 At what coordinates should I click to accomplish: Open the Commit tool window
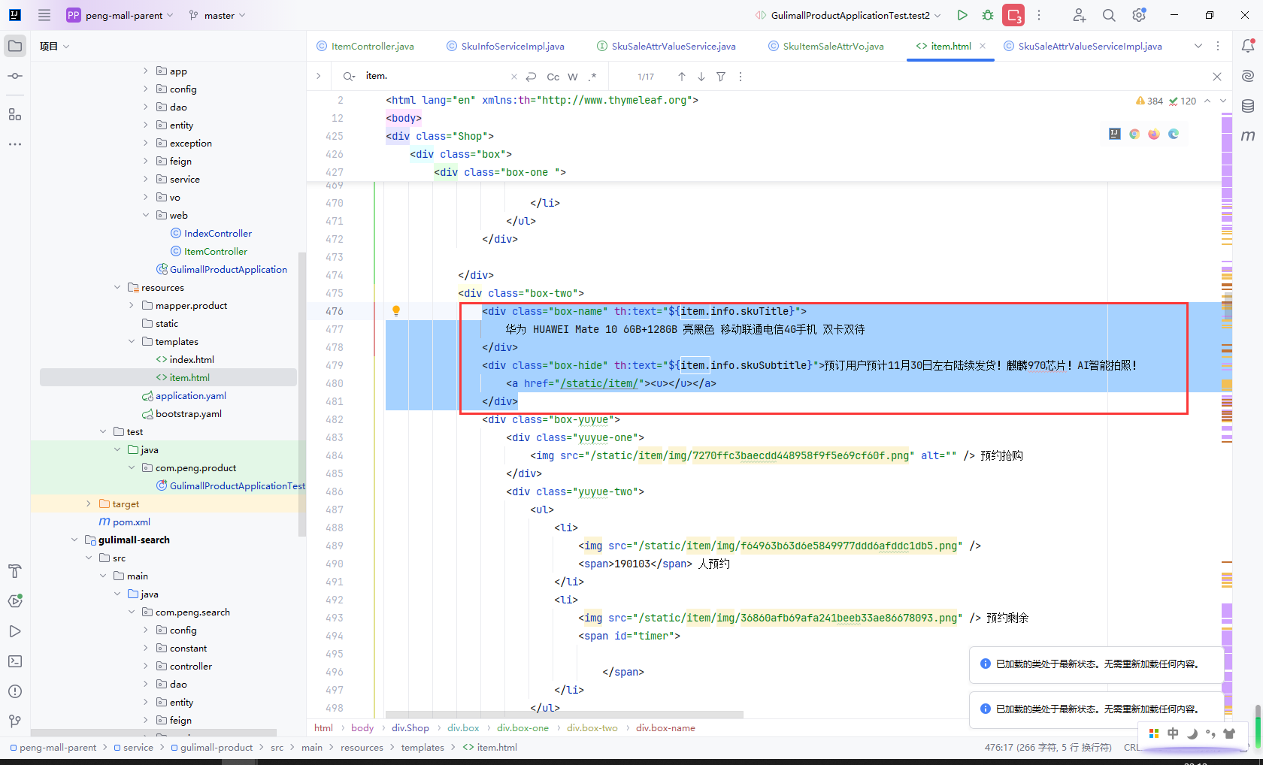[15, 76]
